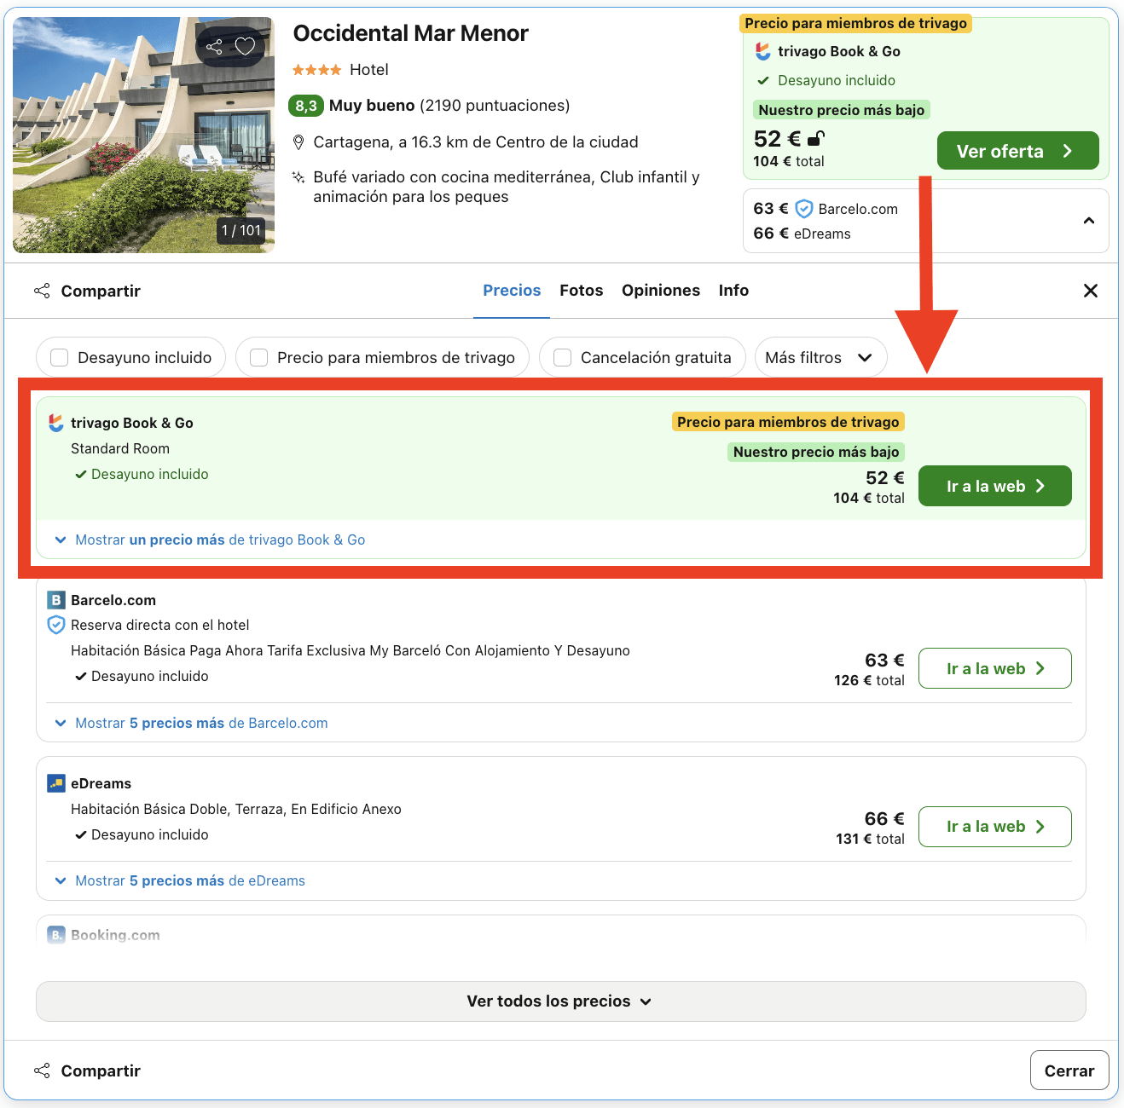1124x1108 pixels.
Task: Click the 126 € total text
Action: (869, 680)
